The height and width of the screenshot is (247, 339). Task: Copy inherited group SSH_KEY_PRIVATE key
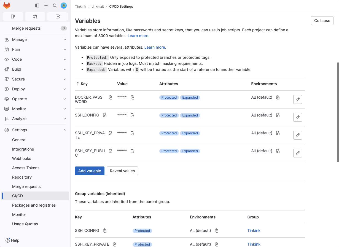click(x=115, y=244)
